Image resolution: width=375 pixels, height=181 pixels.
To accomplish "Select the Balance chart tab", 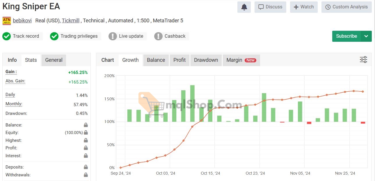I will 156,60.
